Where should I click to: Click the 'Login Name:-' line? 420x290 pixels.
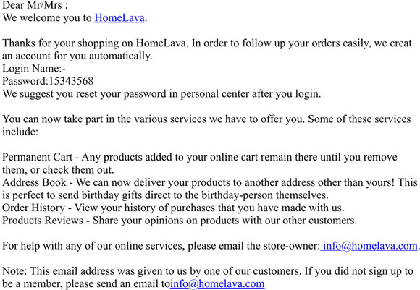coord(34,69)
